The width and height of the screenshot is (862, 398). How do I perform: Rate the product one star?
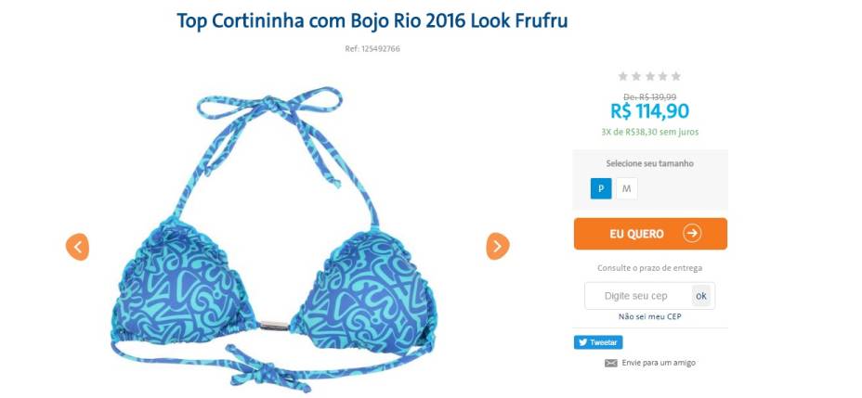pyautogui.click(x=623, y=76)
